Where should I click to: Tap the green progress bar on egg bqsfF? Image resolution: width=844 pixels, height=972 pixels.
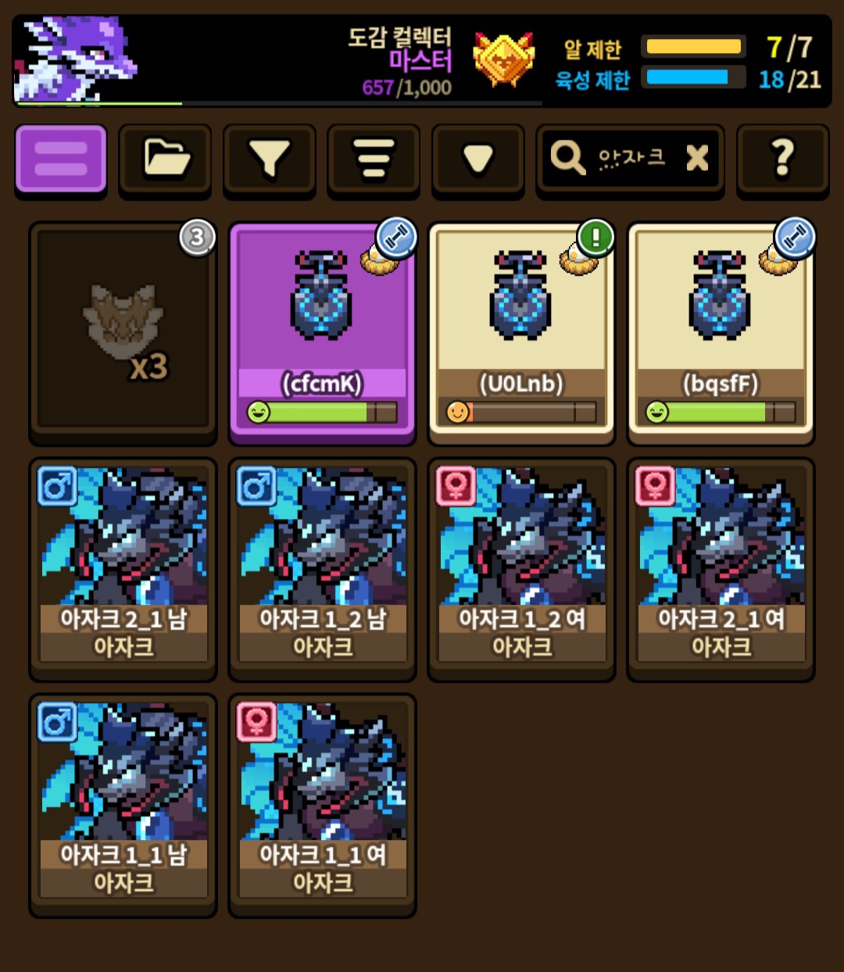[720, 412]
